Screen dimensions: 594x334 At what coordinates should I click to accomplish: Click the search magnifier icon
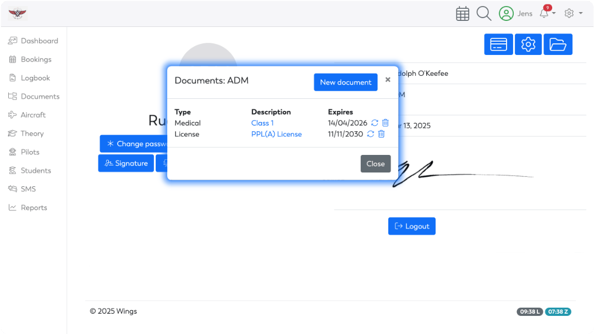pos(484,14)
